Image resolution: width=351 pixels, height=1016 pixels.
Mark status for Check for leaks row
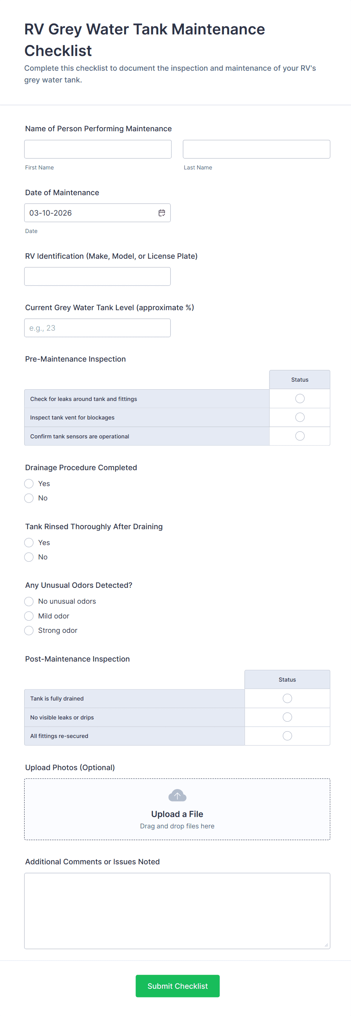[300, 399]
